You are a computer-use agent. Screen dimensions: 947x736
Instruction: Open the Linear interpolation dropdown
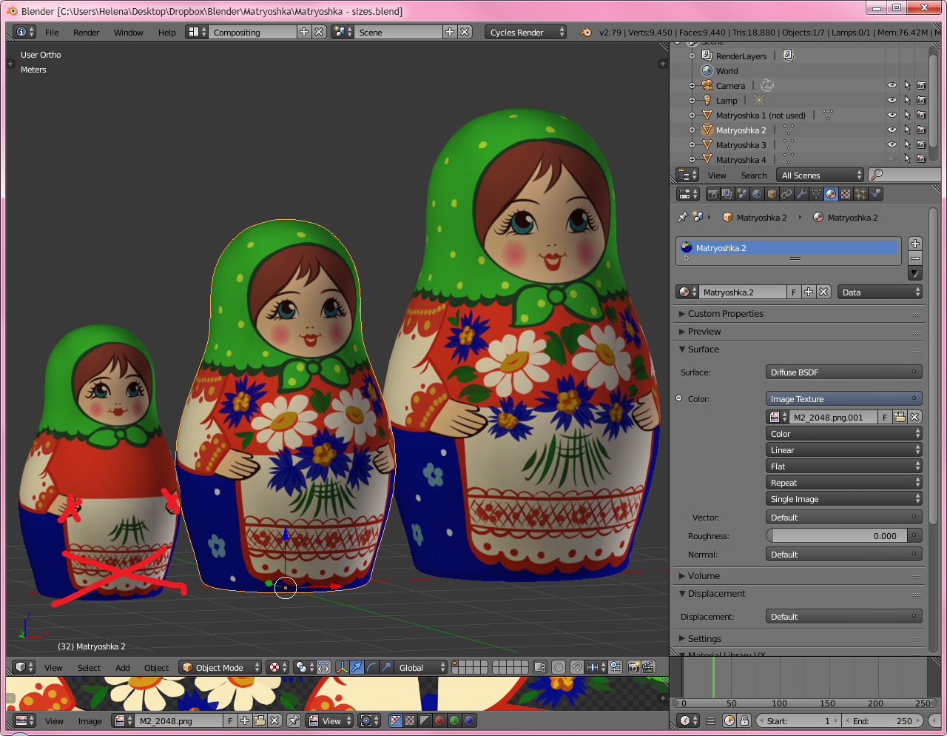843,449
